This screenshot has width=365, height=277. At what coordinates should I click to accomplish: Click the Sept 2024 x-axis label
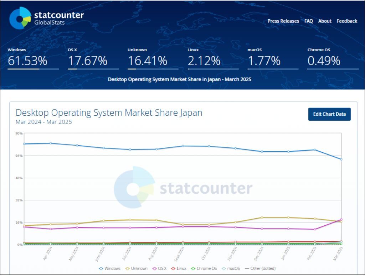coord(179,254)
